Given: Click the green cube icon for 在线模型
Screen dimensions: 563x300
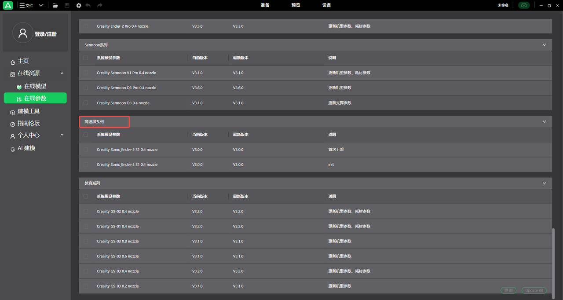Looking at the screenshot, I should pyautogui.click(x=19, y=87).
